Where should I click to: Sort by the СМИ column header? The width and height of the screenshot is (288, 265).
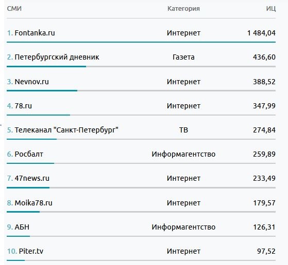(x=14, y=9)
